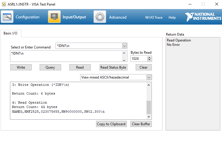Click the Bytes to Read field
This screenshot has width=222, height=141.
coord(139,59)
